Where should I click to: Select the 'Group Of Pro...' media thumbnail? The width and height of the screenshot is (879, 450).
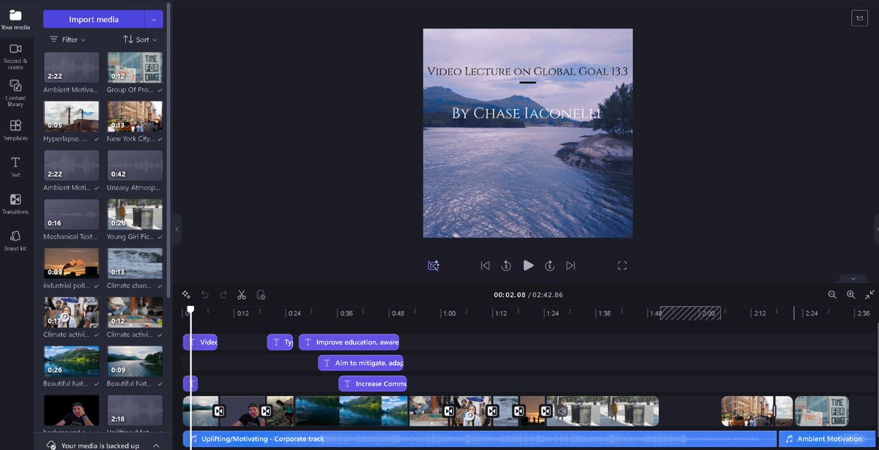135,67
